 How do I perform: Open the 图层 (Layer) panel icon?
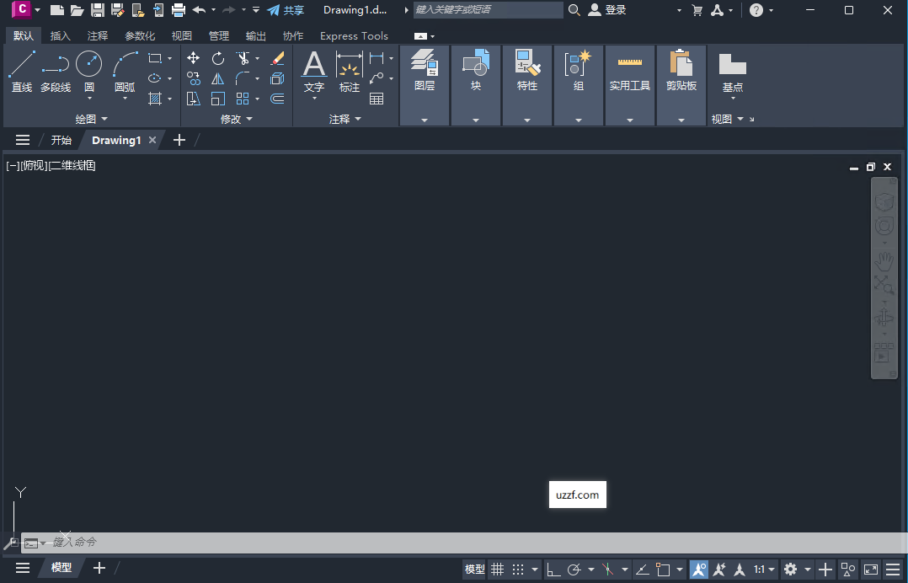click(425, 67)
